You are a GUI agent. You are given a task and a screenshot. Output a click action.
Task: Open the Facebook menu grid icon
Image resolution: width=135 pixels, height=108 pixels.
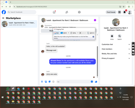[119, 12]
